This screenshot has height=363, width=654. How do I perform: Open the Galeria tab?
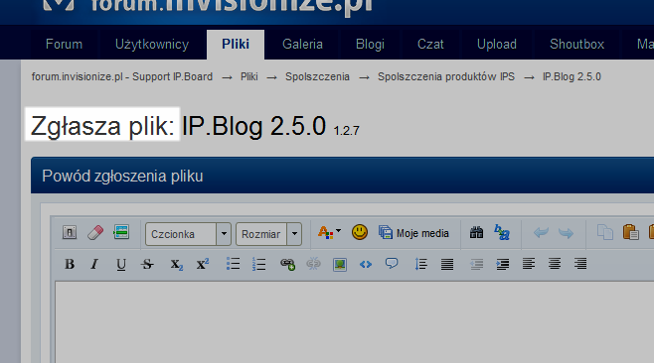click(302, 44)
